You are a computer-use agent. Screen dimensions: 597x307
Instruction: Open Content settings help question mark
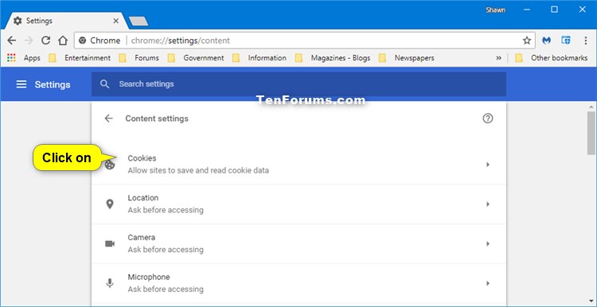pos(488,119)
